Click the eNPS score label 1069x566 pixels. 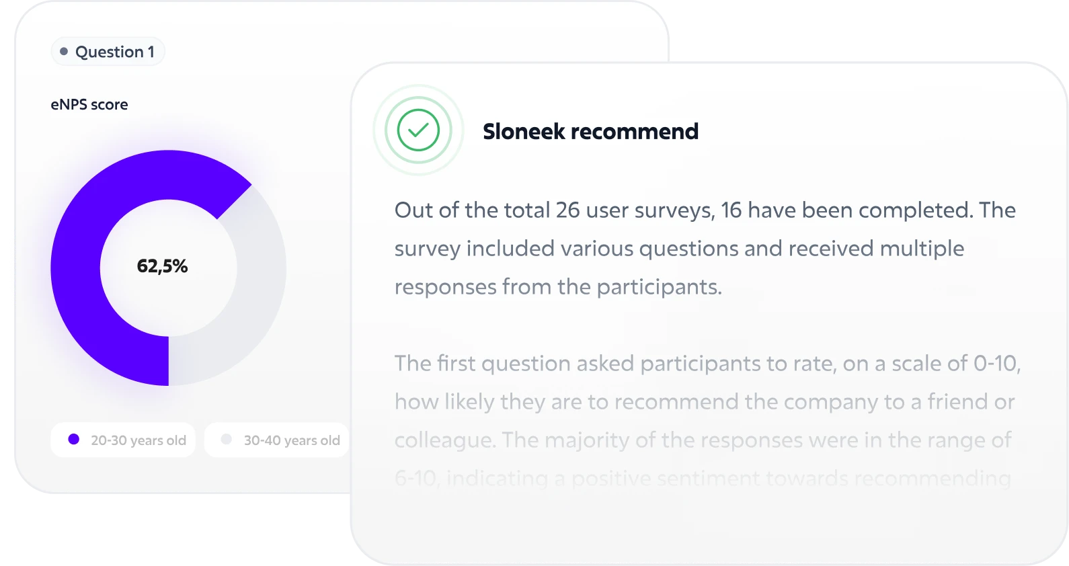pos(89,105)
